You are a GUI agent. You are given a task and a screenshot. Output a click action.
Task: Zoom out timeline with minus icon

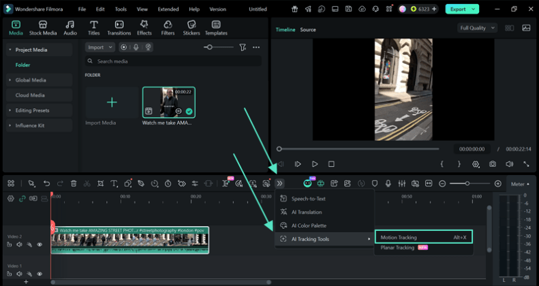[442, 184]
